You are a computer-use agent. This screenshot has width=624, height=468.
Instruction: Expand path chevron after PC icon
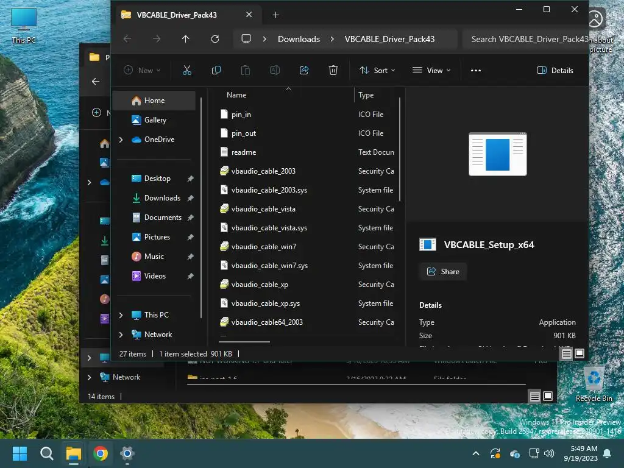click(x=264, y=39)
